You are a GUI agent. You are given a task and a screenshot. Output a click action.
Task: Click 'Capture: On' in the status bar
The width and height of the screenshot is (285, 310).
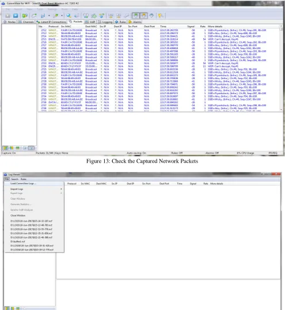pyautogui.click(x=9, y=153)
